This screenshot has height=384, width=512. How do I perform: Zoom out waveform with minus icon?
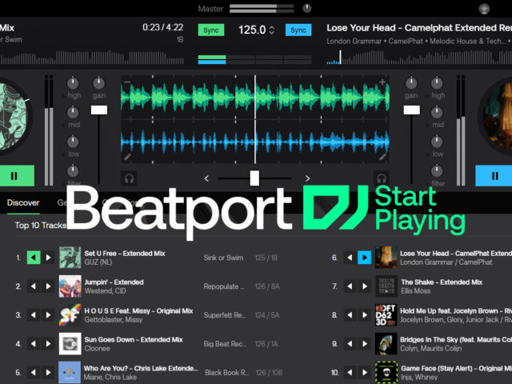point(127,82)
